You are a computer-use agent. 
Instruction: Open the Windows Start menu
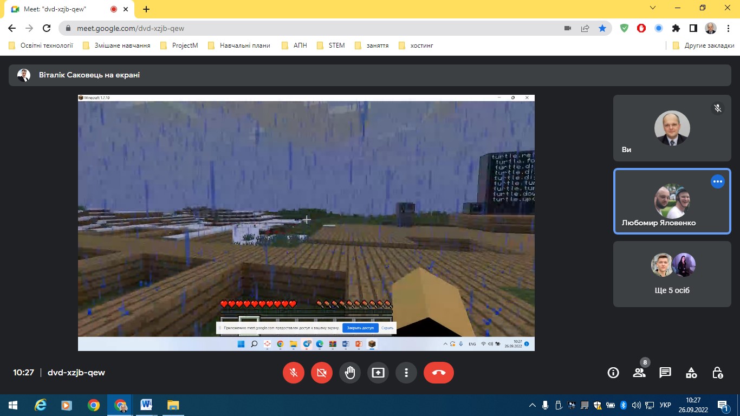click(13, 405)
